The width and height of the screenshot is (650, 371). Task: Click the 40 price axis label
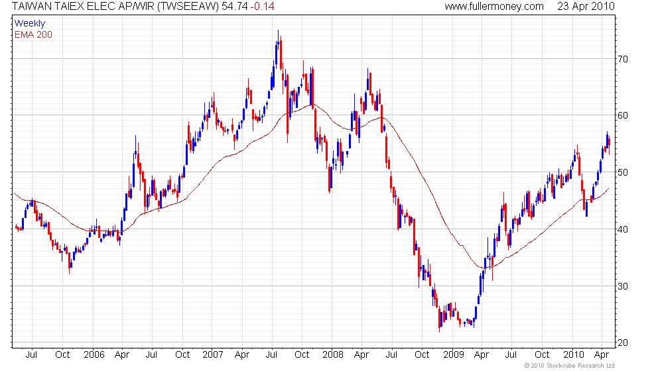623,229
